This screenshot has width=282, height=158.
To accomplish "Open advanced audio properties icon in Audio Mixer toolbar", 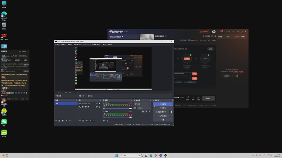I will (104, 121).
